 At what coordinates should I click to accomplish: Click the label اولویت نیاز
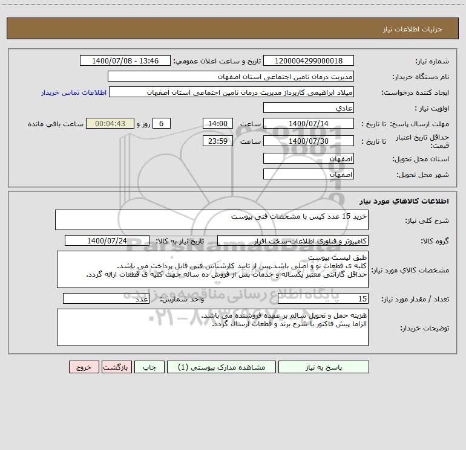[x=432, y=109]
